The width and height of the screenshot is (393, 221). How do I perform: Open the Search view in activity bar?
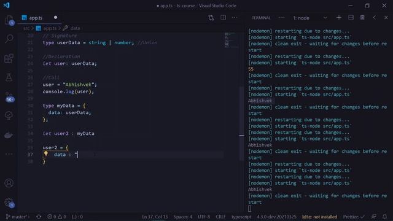click(9, 39)
